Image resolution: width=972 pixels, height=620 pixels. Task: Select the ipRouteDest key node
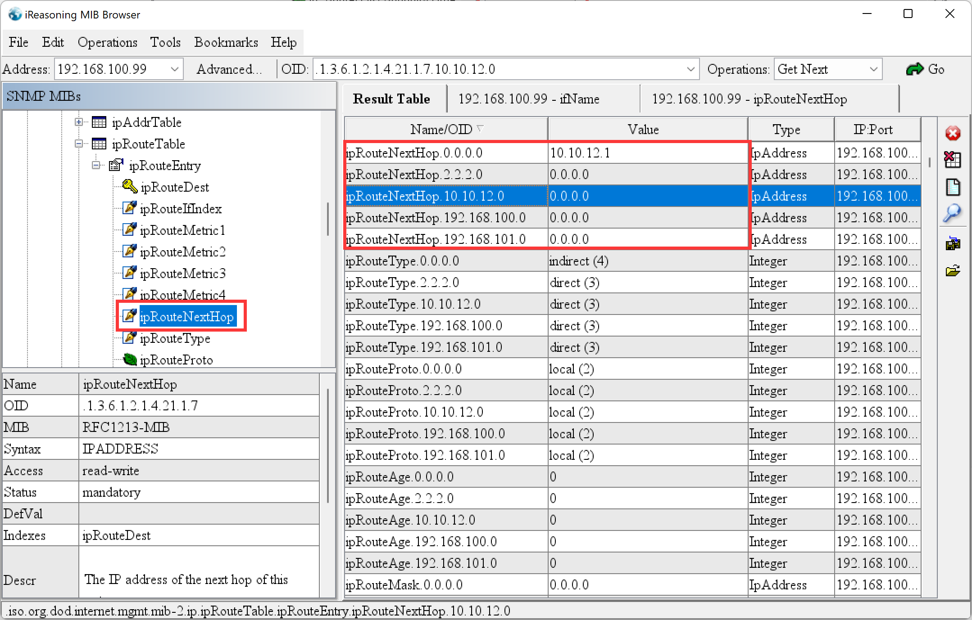click(174, 187)
